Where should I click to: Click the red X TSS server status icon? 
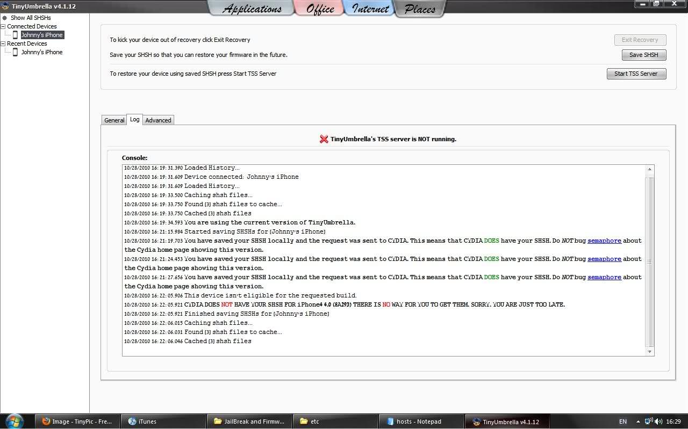pos(324,139)
